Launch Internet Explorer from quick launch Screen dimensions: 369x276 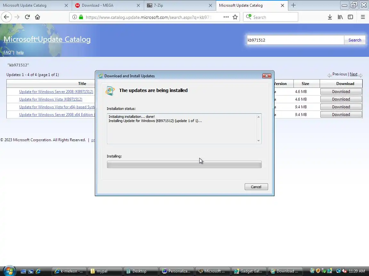(x=38, y=271)
